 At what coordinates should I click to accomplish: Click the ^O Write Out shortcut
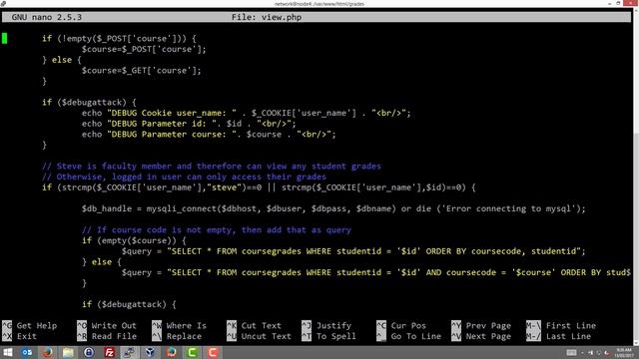pyautogui.click(x=107, y=325)
